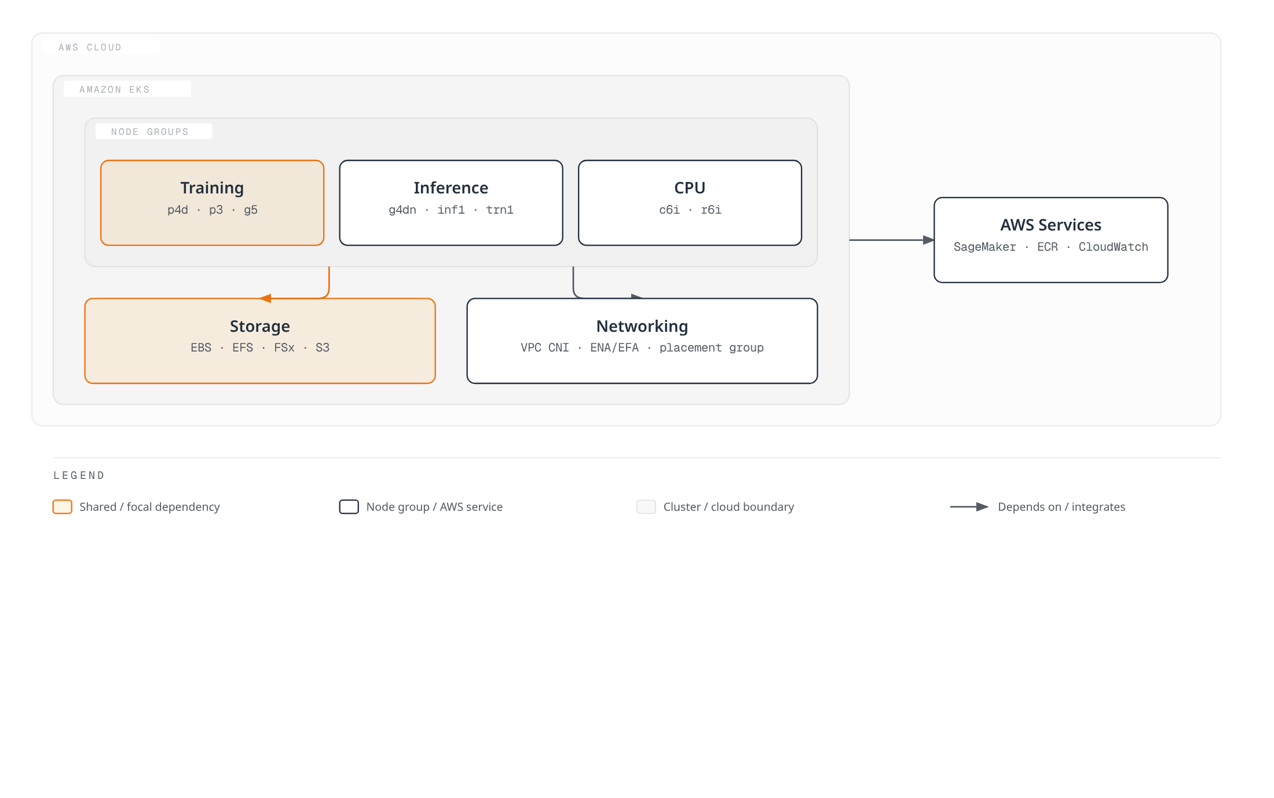The width and height of the screenshot is (1274, 798).
Task: Click the 'Node group / AWS service' legend text
Action: point(434,507)
